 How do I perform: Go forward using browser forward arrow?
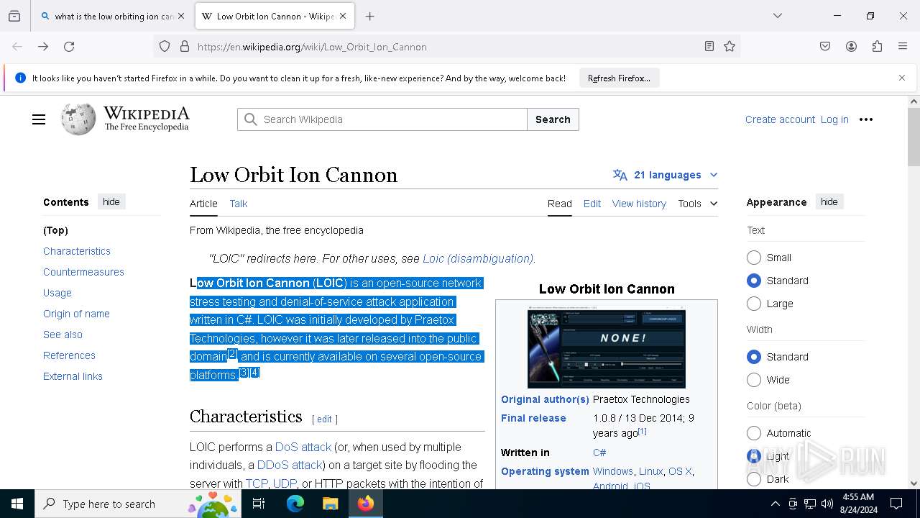(43, 47)
